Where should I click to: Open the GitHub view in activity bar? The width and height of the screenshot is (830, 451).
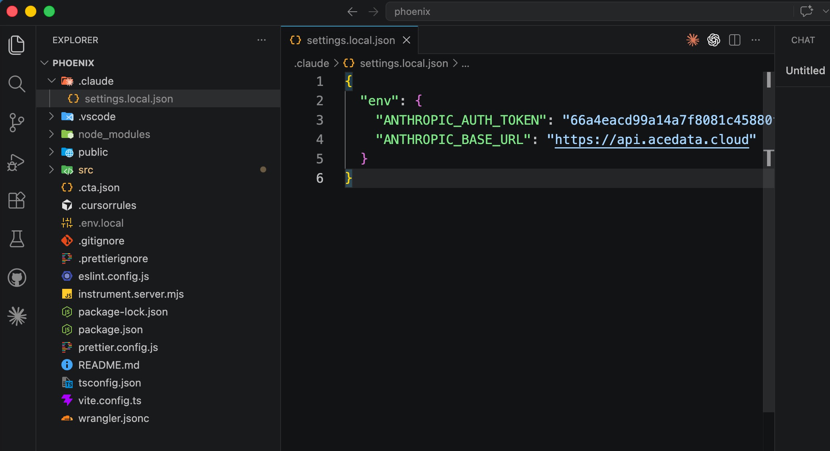(17, 278)
